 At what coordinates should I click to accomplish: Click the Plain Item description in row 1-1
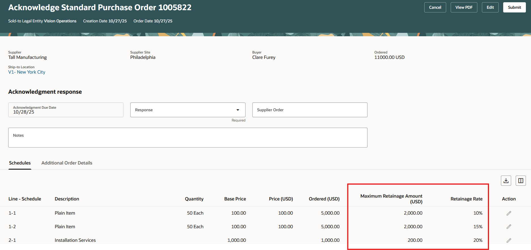pos(65,213)
